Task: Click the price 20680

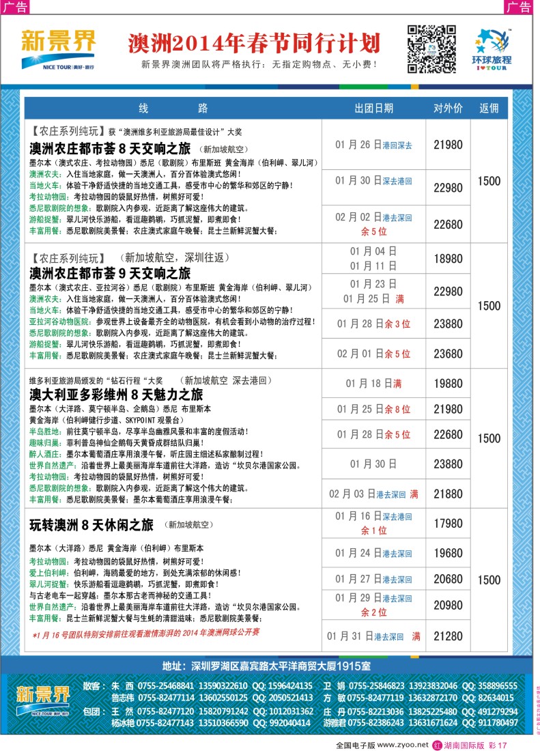Action: click(448, 579)
